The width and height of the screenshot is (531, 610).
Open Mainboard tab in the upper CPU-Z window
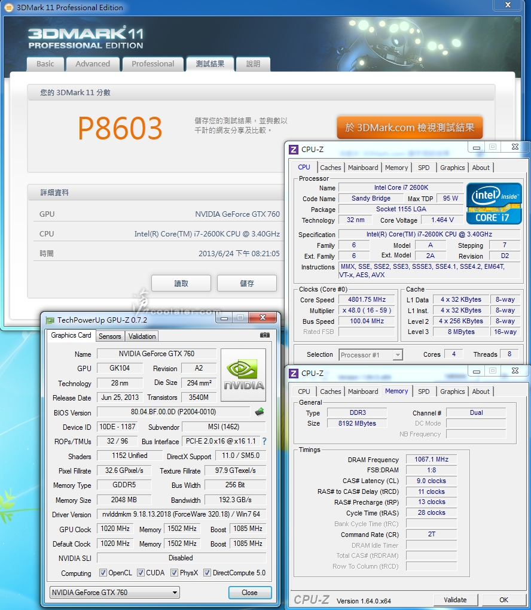[363, 168]
